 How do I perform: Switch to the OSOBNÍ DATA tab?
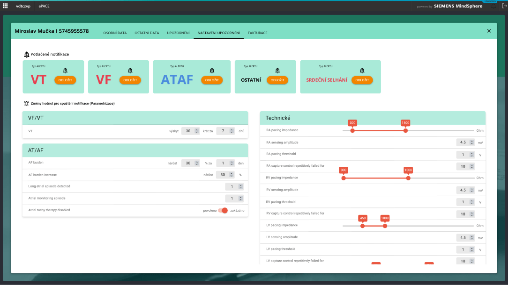pos(115,33)
